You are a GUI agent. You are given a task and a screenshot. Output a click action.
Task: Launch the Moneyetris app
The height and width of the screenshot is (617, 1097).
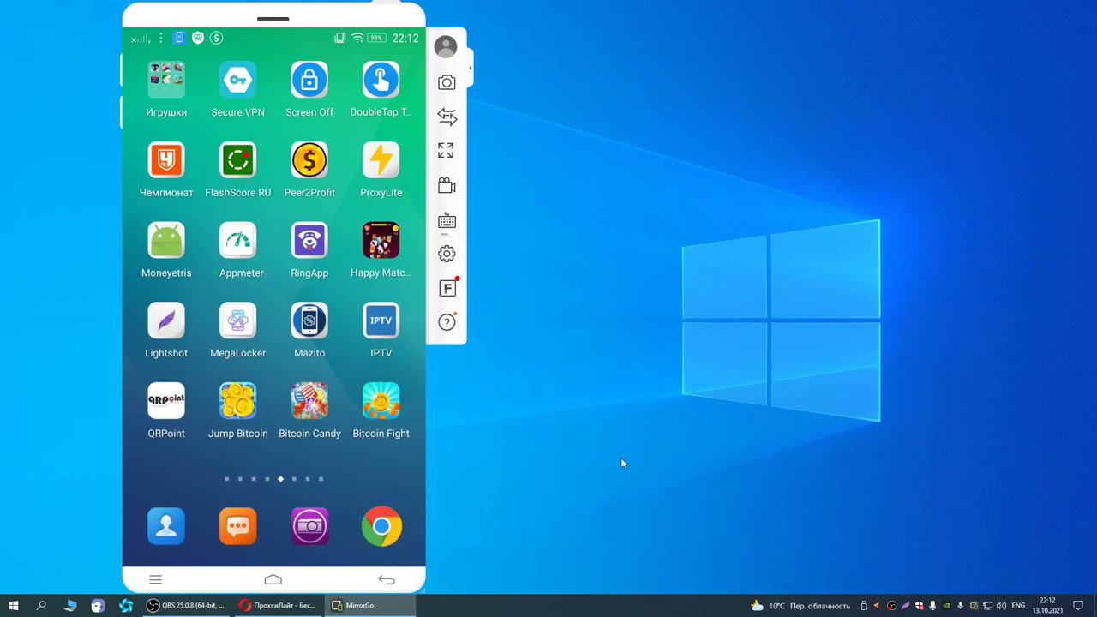click(x=166, y=241)
